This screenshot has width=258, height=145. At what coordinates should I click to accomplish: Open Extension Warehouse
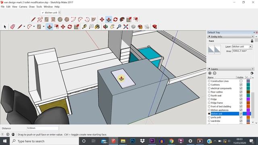point(140,27)
